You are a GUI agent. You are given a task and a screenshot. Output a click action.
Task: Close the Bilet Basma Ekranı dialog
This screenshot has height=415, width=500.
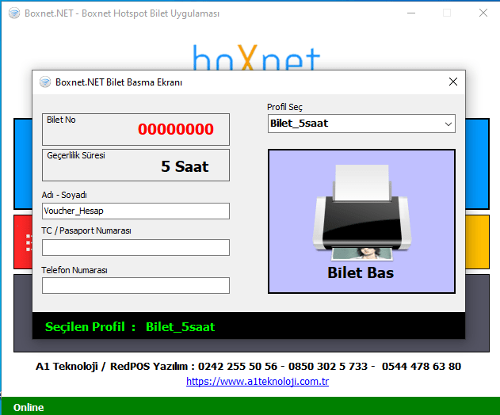click(x=452, y=82)
